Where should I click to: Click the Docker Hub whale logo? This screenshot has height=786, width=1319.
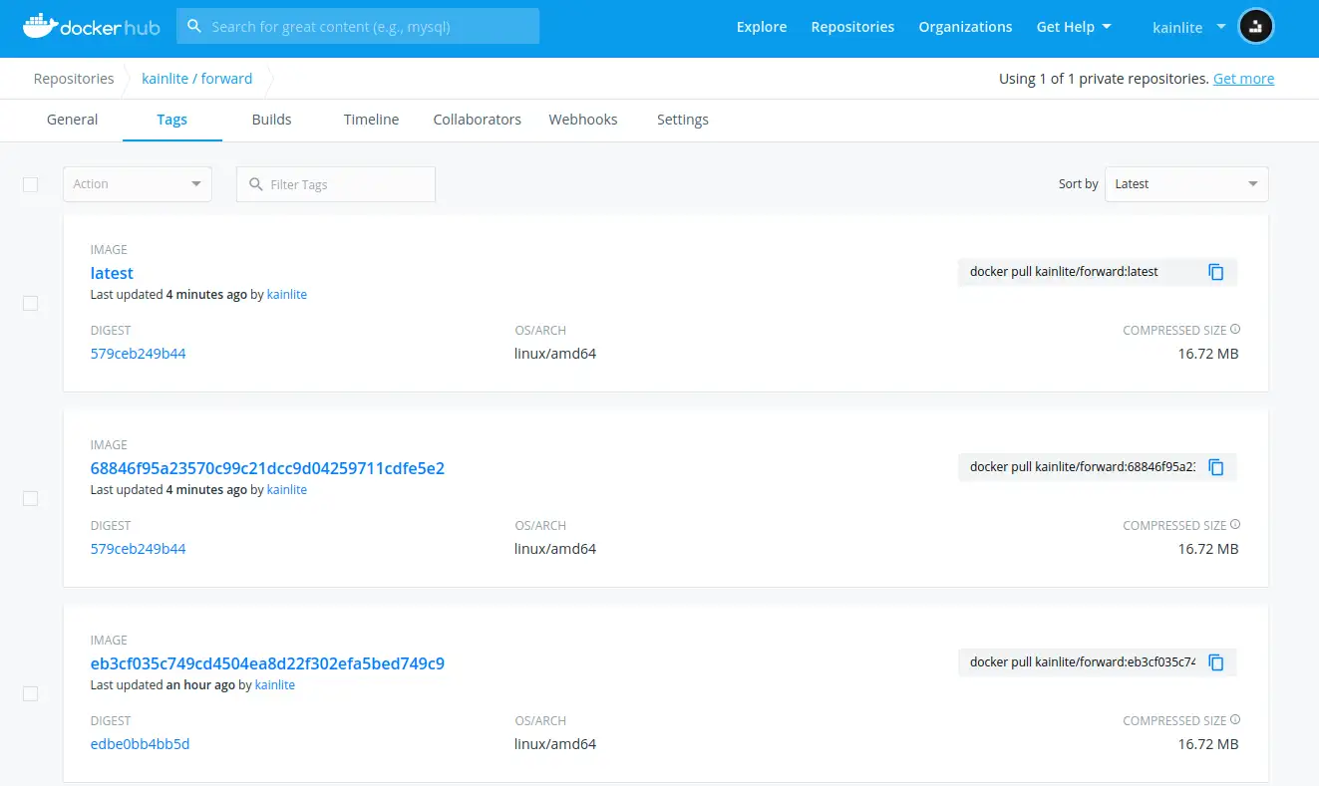[x=92, y=27]
